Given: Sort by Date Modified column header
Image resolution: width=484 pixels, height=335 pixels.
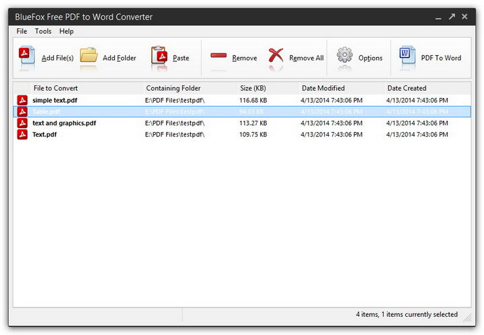Looking at the screenshot, I should coord(343,88).
